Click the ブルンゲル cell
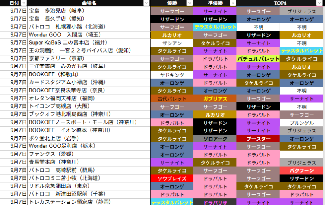The height and width of the screenshot is (205, 325). (x=301, y=123)
